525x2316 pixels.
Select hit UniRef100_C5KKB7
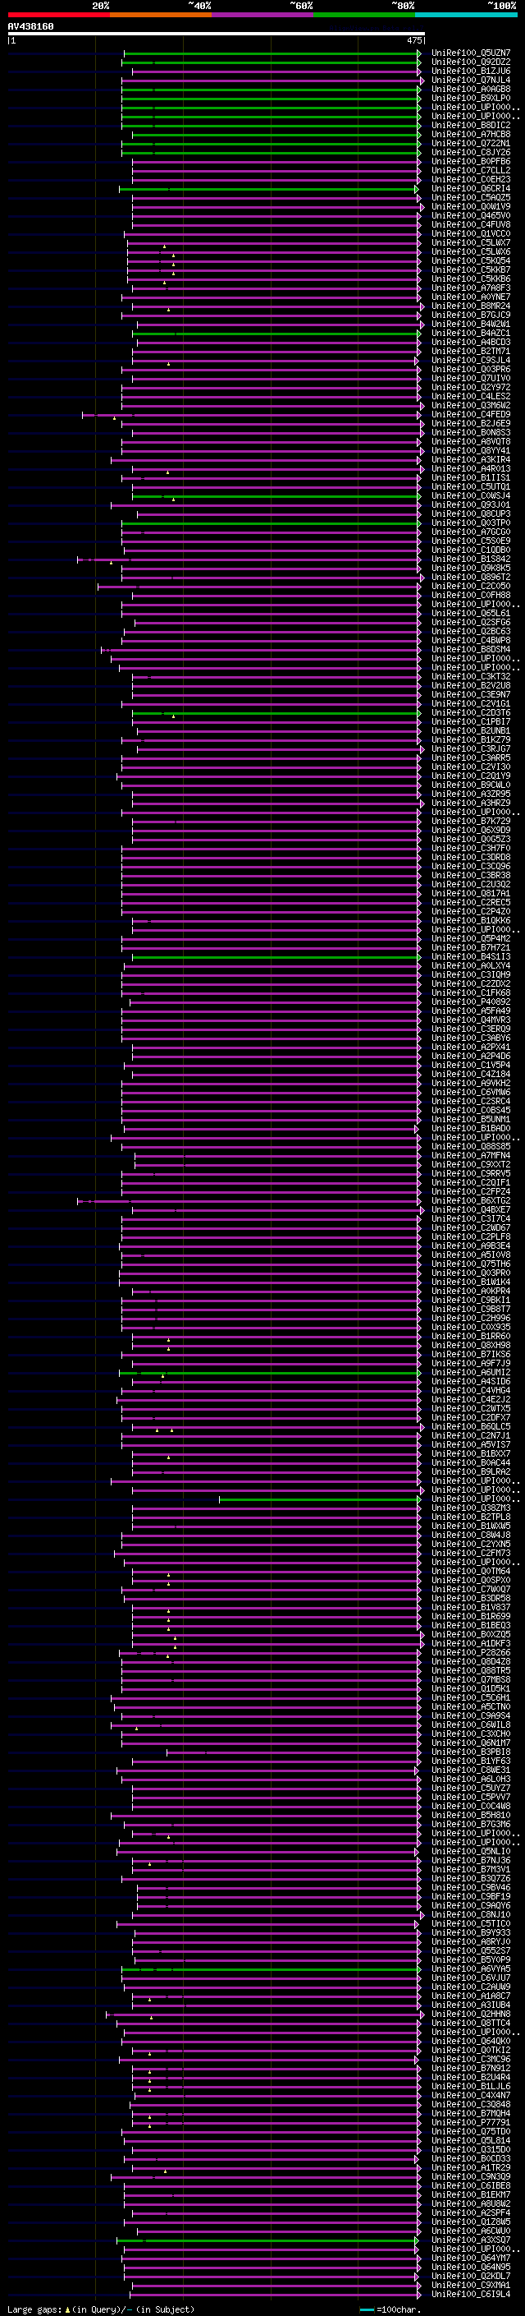(471, 269)
